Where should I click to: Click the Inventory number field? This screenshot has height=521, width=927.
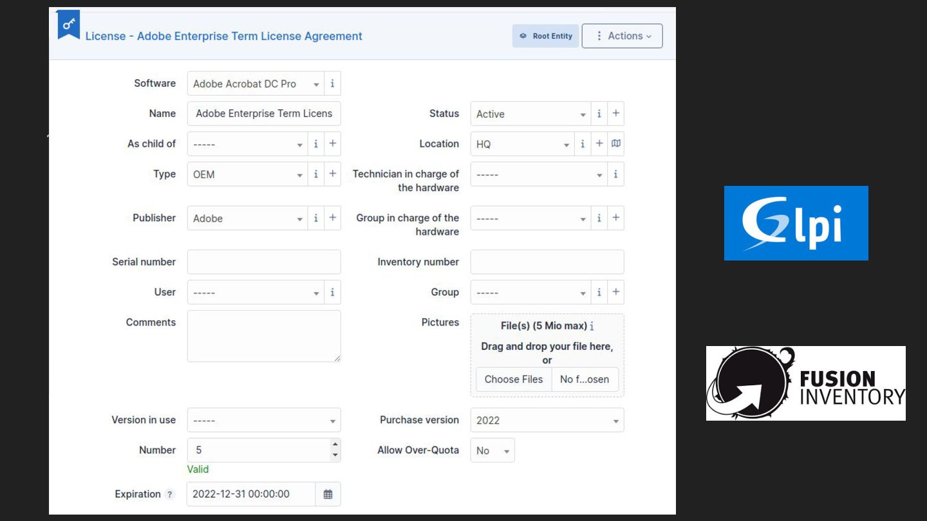point(547,262)
